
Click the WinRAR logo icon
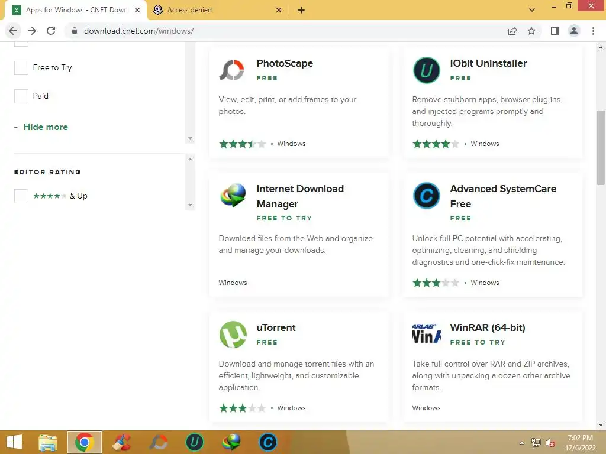pyautogui.click(x=426, y=334)
